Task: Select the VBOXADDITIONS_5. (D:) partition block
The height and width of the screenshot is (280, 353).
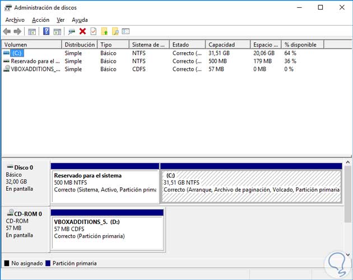Action: (107, 229)
